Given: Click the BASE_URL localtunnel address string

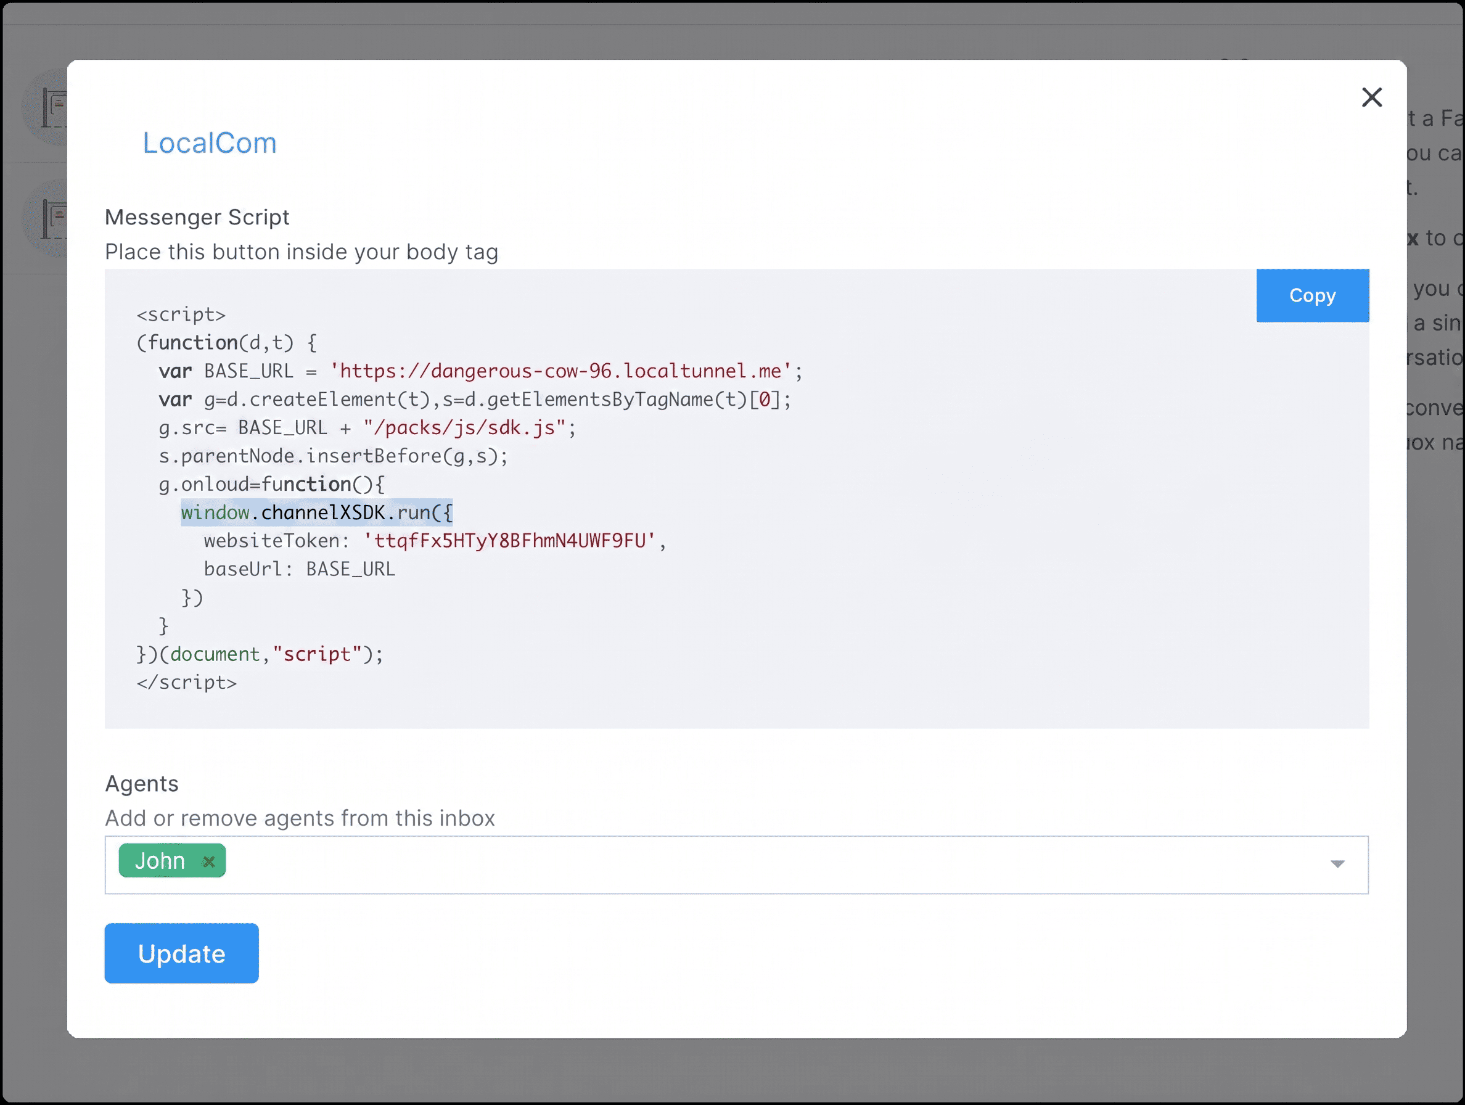Looking at the screenshot, I should (x=560, y=371).
